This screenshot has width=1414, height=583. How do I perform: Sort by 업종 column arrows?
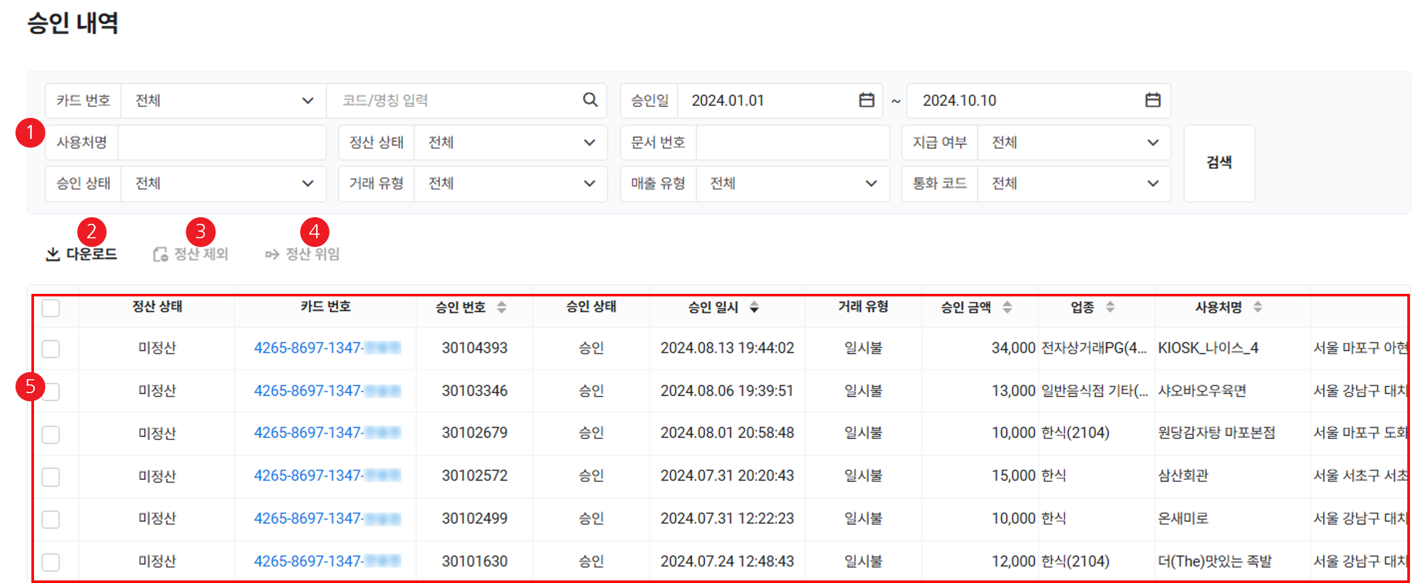[x=1110, y=307]
